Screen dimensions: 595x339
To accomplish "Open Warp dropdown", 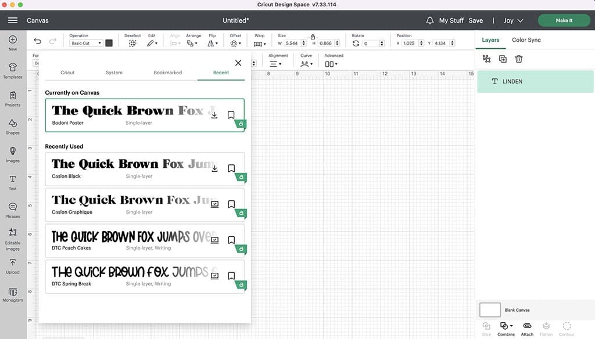I will point(260,44).
